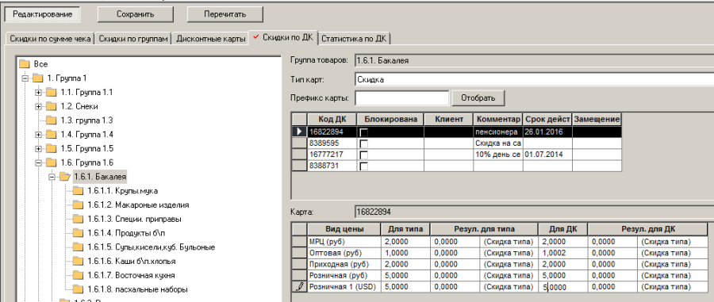714x302 pixels.
Task: Click the Для ДК value 1,0002
Action: click(x=562, y=253)
